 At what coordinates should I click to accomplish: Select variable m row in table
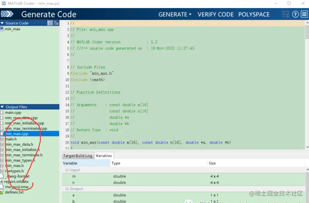click(183, 176)
